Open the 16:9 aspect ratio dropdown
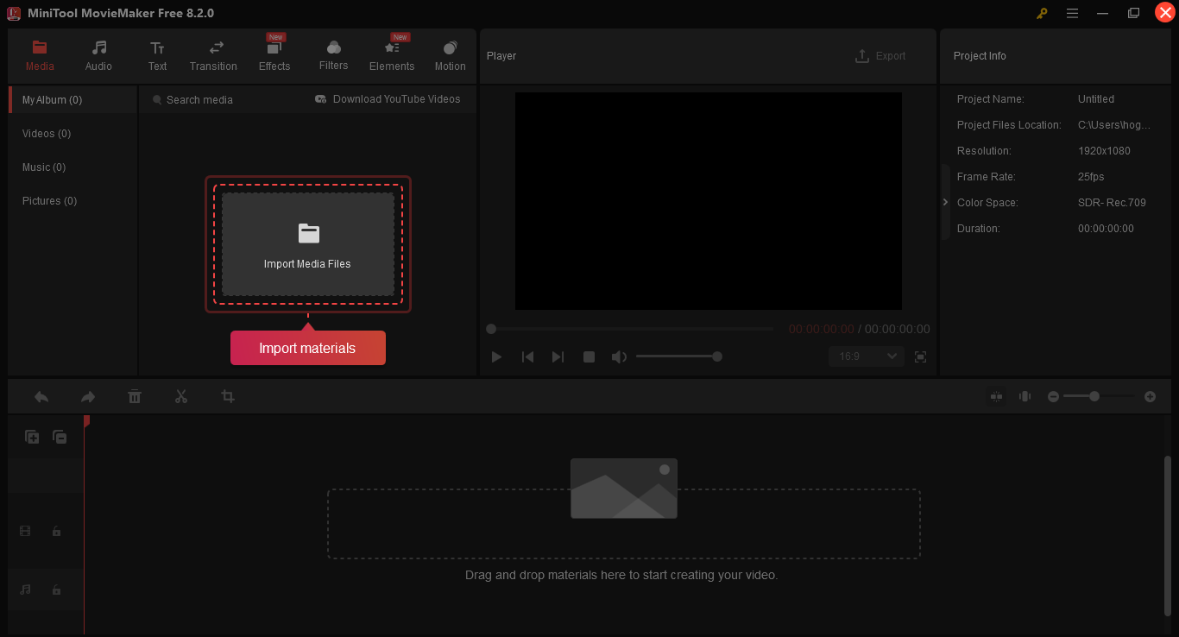This screenshot has width=1179, height=637. pos(866,356)
